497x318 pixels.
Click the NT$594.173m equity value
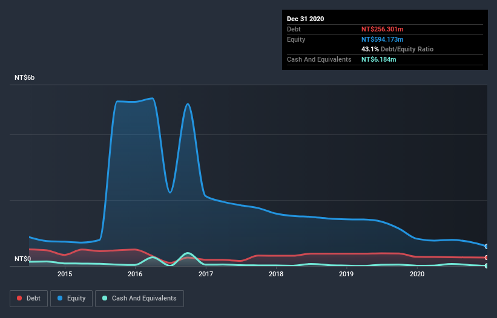pyautogui.click(x=382, y=39)
